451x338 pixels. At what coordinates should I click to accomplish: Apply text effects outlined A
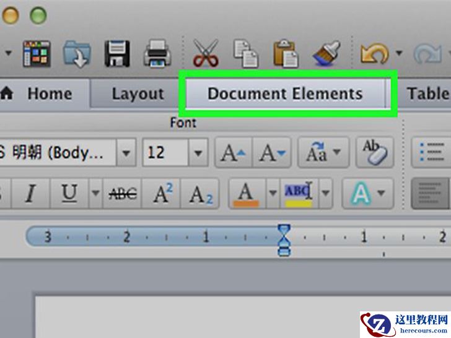(x=361, y=193)
